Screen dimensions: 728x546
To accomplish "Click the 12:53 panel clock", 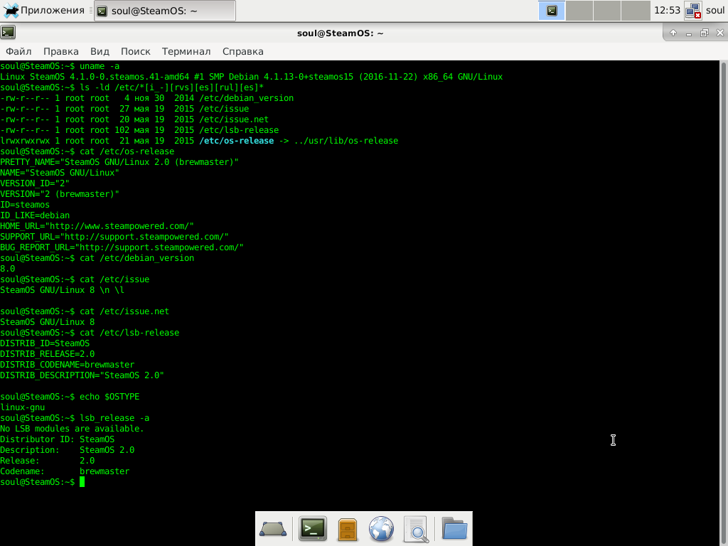I will (667, 10).
